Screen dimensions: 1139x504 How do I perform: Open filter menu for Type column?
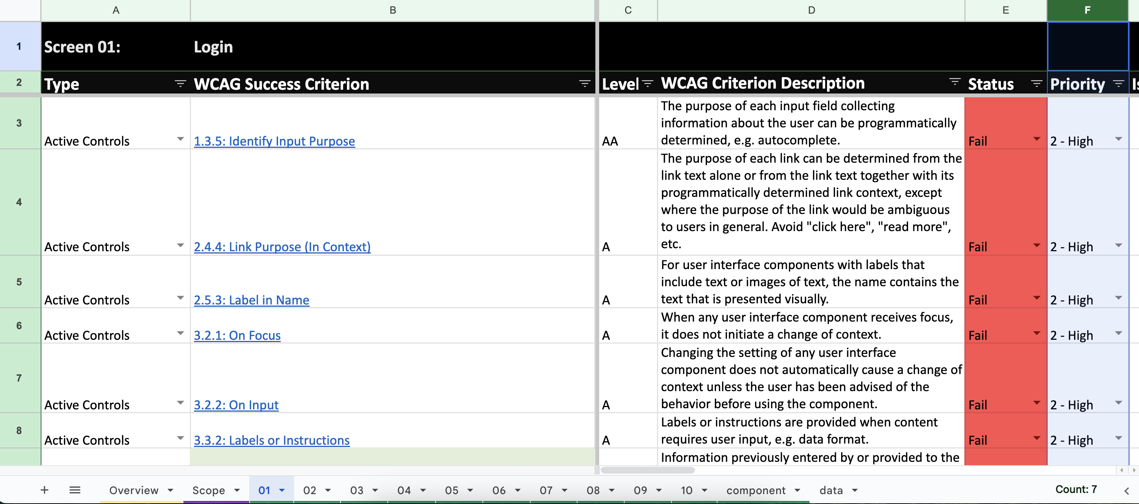(180, 84)
